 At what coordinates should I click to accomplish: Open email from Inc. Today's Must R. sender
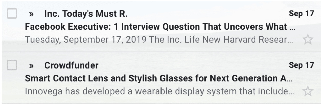pos(86,14)
